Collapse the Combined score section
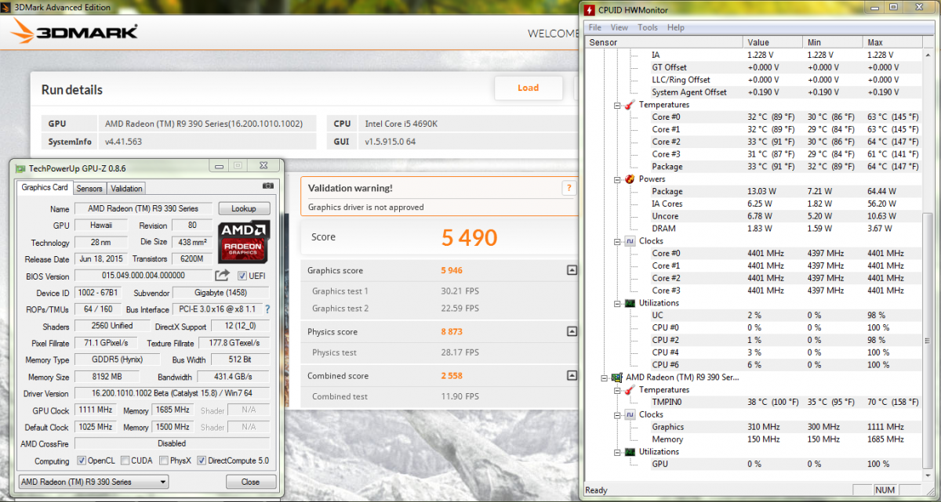The width and height of the screenshot is (941, 502). click(571, 376)
